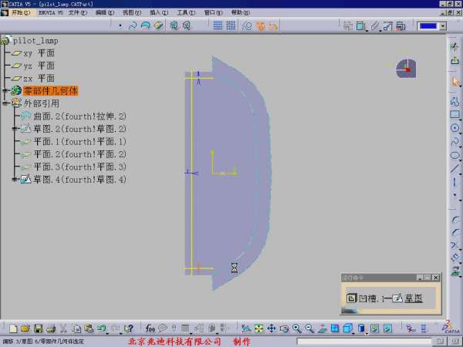Click the Save icon in bottom toolbar
Viewport: 463px width, 347px height.
[38, 328]
